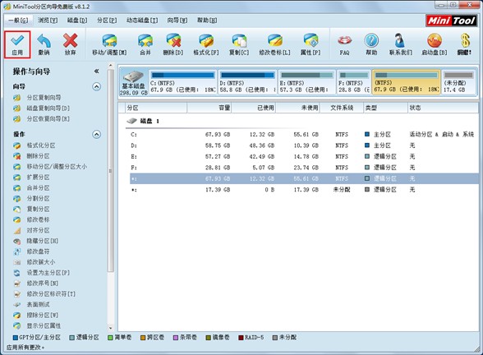The height and width of the screenshot is (355, 483).
Task: Select the 合并 (Merge) toolbar icon
Action: click(x=145, y=41)
